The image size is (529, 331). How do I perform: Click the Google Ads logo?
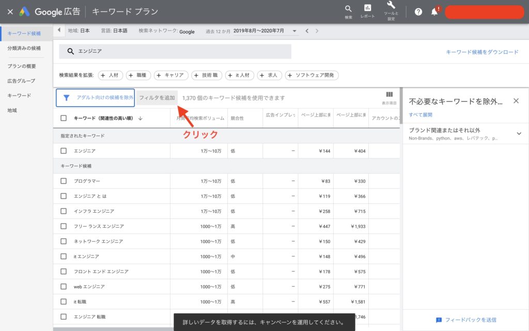[24, 12]
